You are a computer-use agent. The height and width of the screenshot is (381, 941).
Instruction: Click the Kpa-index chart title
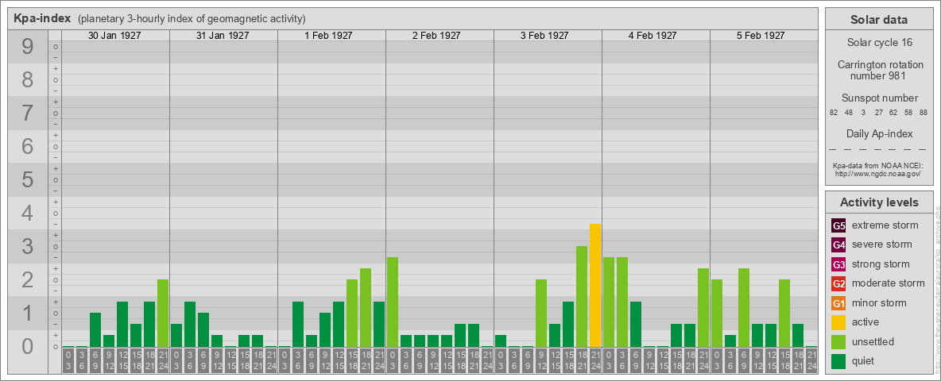tap(43, 18)
